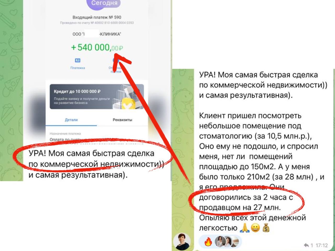335x251 pixels.
Task: Click the ООО КЛИНИКА payer name
Action: point(97,34)
